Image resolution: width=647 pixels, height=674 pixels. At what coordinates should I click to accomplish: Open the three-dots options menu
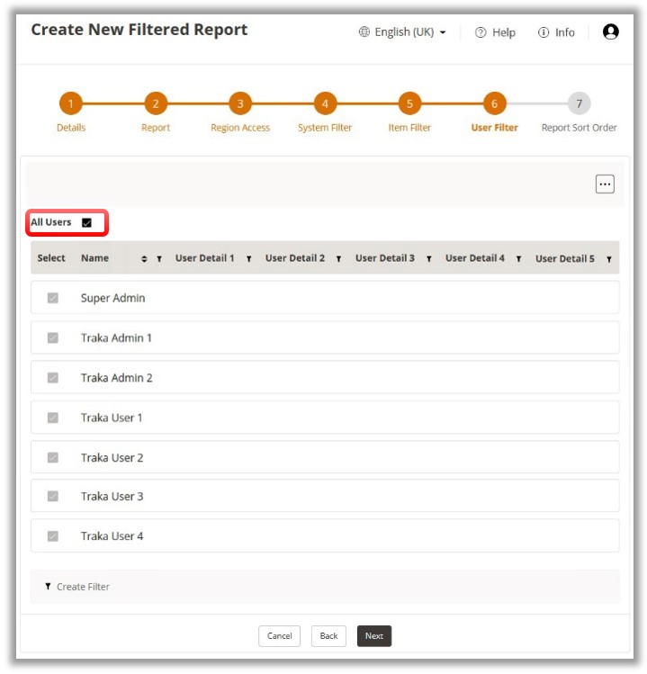[605, 184]
